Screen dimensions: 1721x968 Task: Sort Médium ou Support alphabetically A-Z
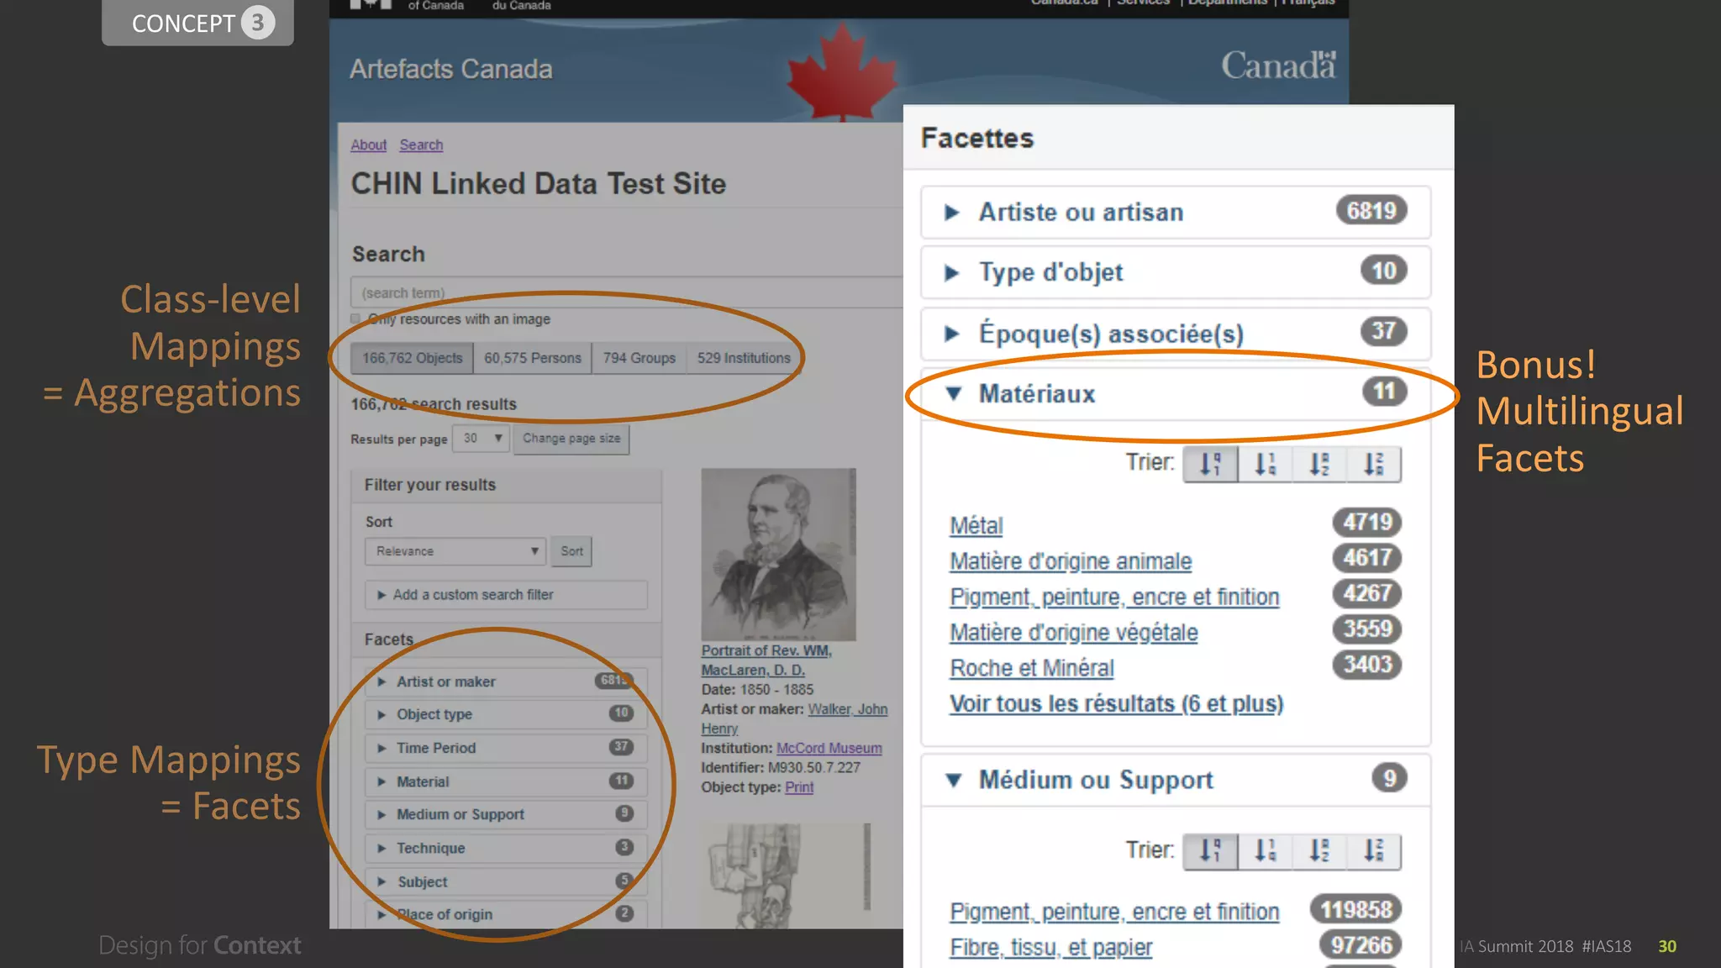[1319, 850]
